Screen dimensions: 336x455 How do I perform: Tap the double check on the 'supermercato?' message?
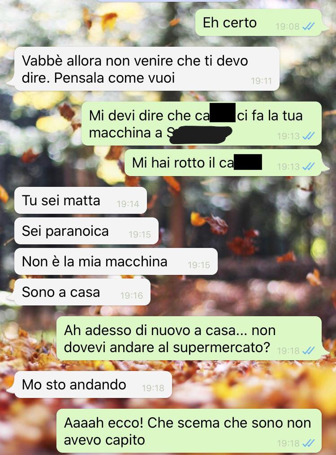coord(308,351)
